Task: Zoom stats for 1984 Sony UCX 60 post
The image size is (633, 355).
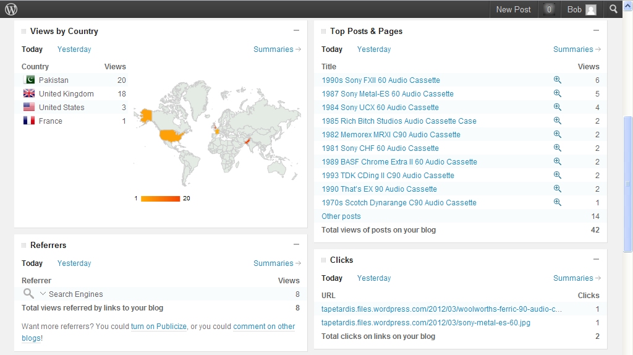Action: [x=558, y=107]
